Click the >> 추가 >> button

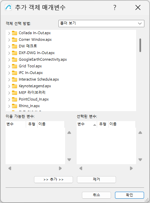tap(54, 179)
